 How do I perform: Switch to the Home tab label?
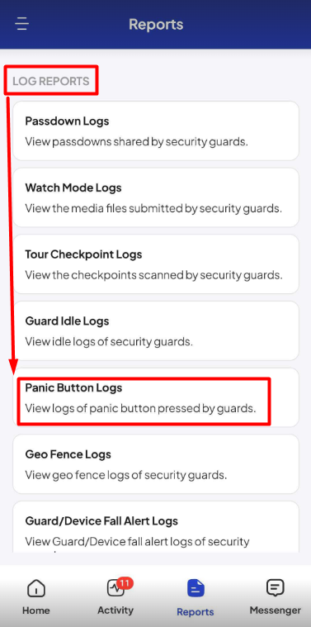36,610
